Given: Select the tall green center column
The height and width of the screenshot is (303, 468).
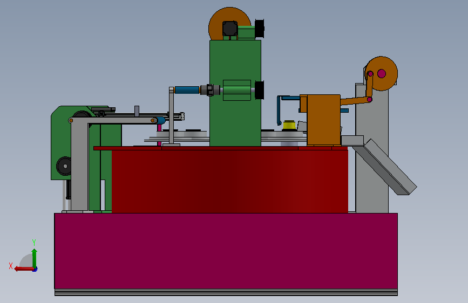Looking at the screenshot, I should click(235, 93).
